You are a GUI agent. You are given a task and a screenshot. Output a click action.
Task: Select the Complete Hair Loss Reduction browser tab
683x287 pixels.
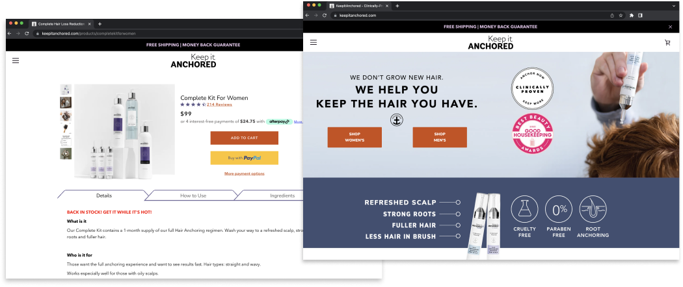tap(61, 24)
